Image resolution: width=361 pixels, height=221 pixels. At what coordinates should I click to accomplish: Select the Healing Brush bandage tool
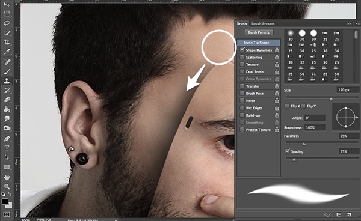pyautogui.click(x=7, y=62)
